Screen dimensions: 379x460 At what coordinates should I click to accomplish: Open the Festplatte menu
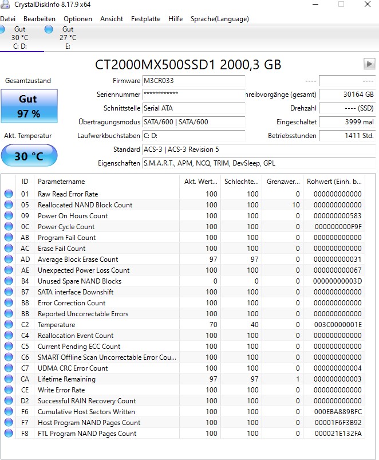pyautogui.click(x=145, y=19)
